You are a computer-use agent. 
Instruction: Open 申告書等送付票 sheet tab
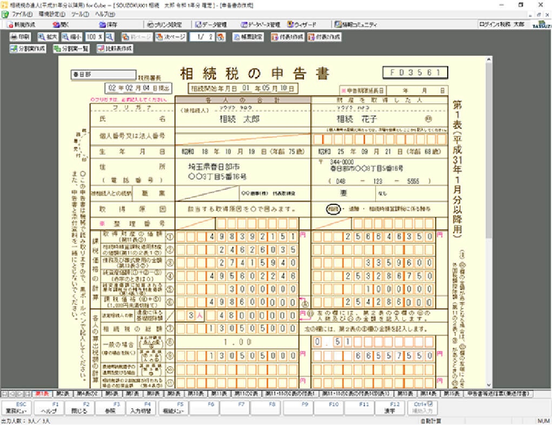tap(498, 394)
